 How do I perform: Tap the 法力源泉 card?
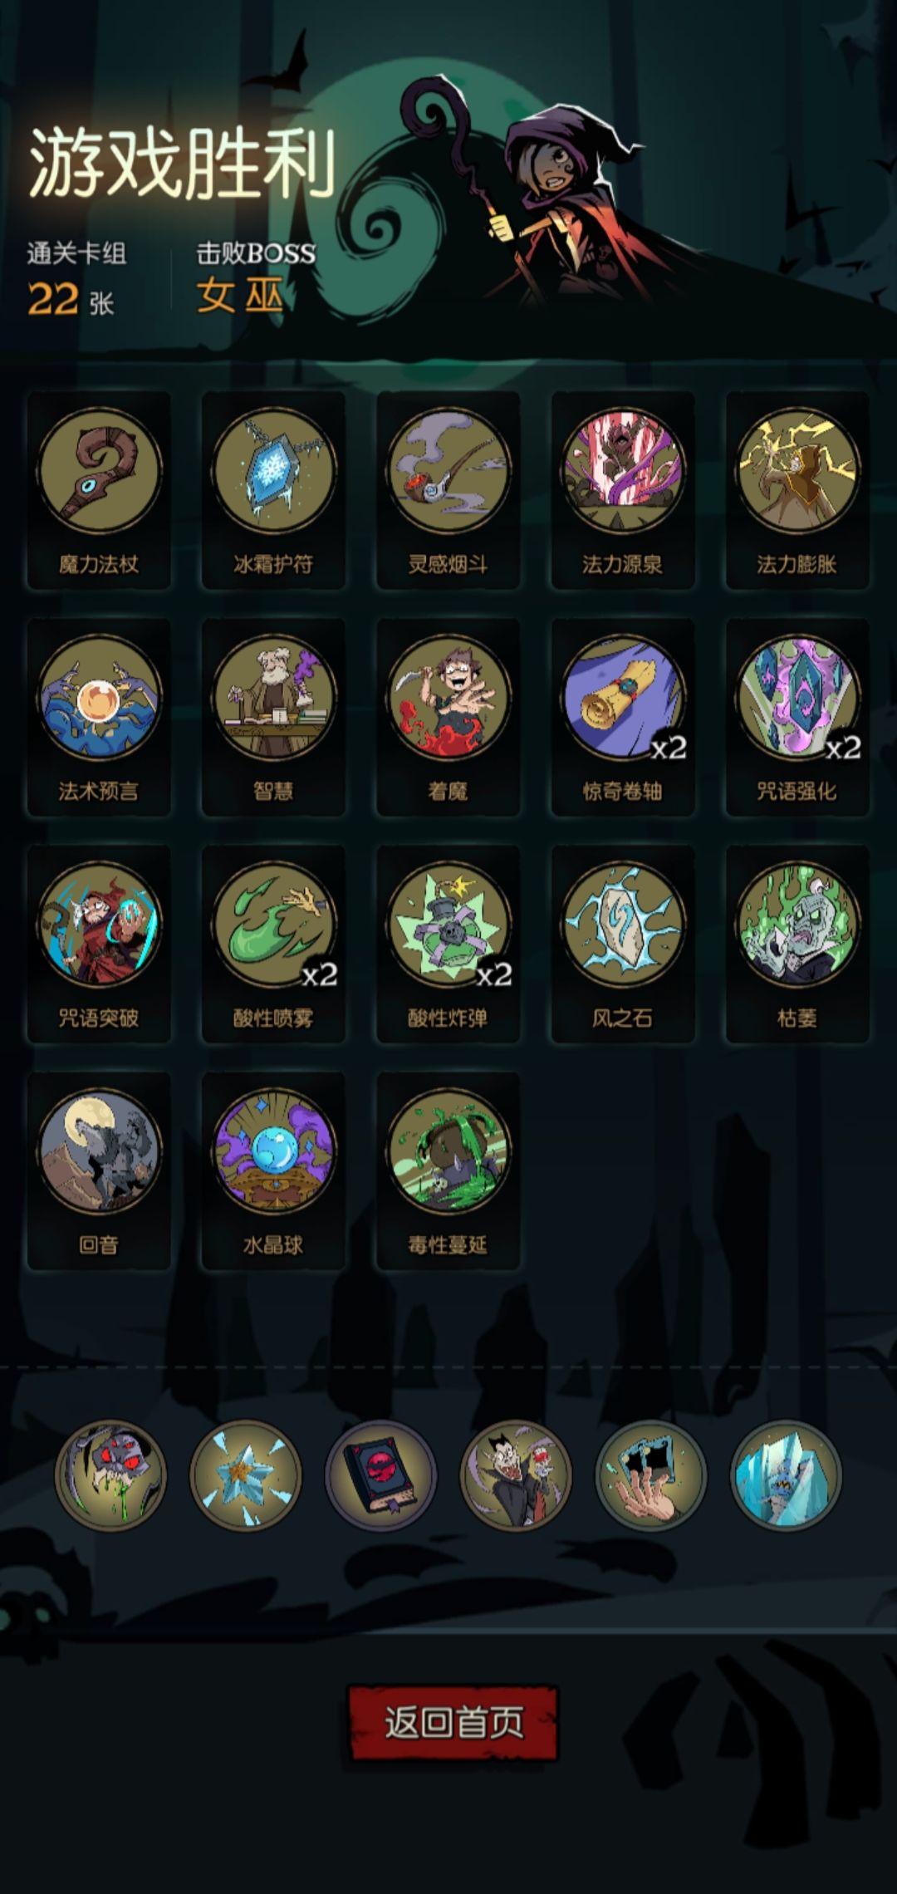tap(622, 490)
